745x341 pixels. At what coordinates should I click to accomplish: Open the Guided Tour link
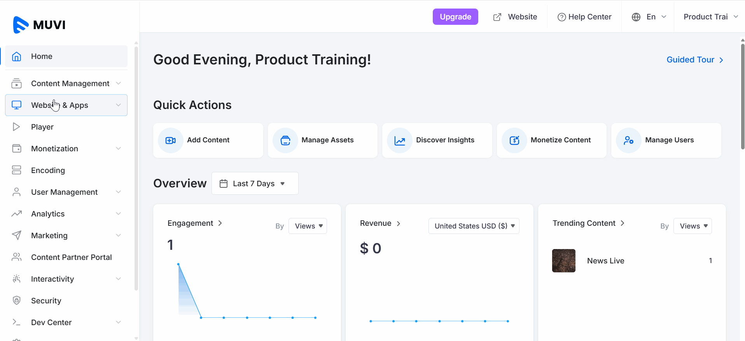pyautogui.click(x=694, y=60)
